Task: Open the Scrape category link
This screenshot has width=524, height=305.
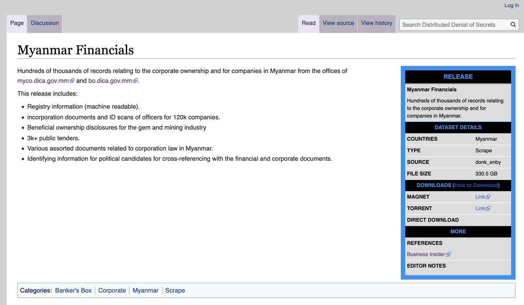Action: coord(175,291)
